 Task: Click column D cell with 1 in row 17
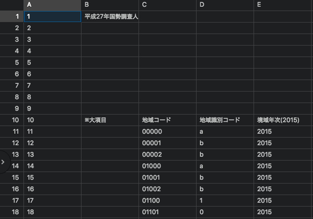point(225,200)
